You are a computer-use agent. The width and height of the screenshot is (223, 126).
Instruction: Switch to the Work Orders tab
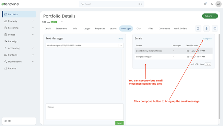[x=180, y=28]
